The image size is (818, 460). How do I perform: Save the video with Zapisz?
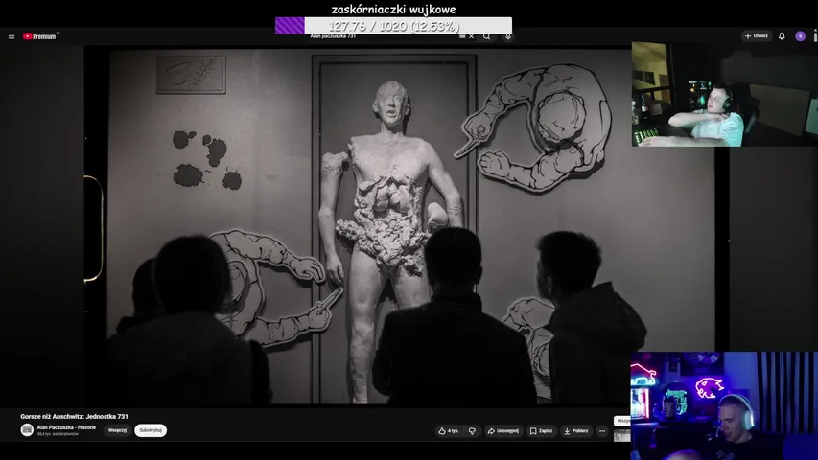coord(541,431)
